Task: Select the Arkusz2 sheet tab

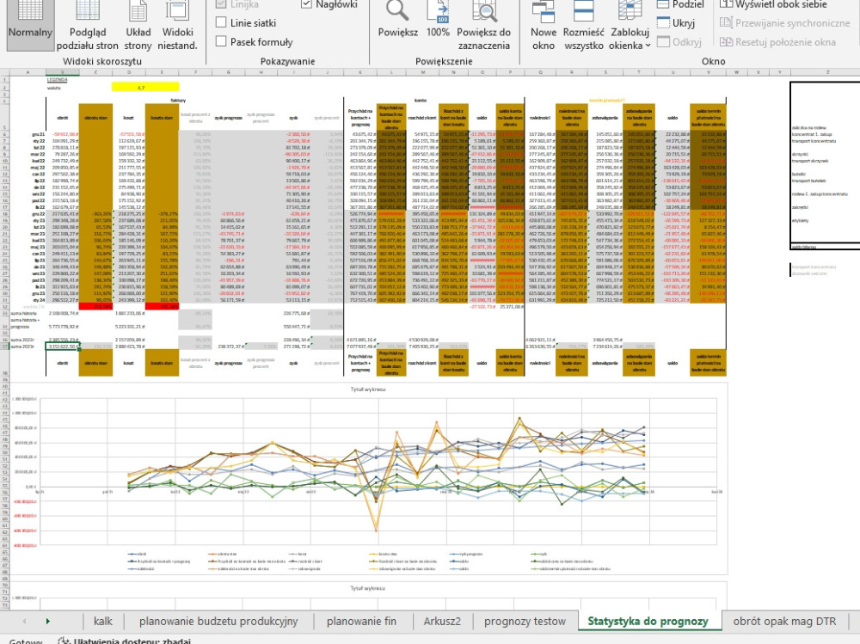Action: (x=442, y=621)
